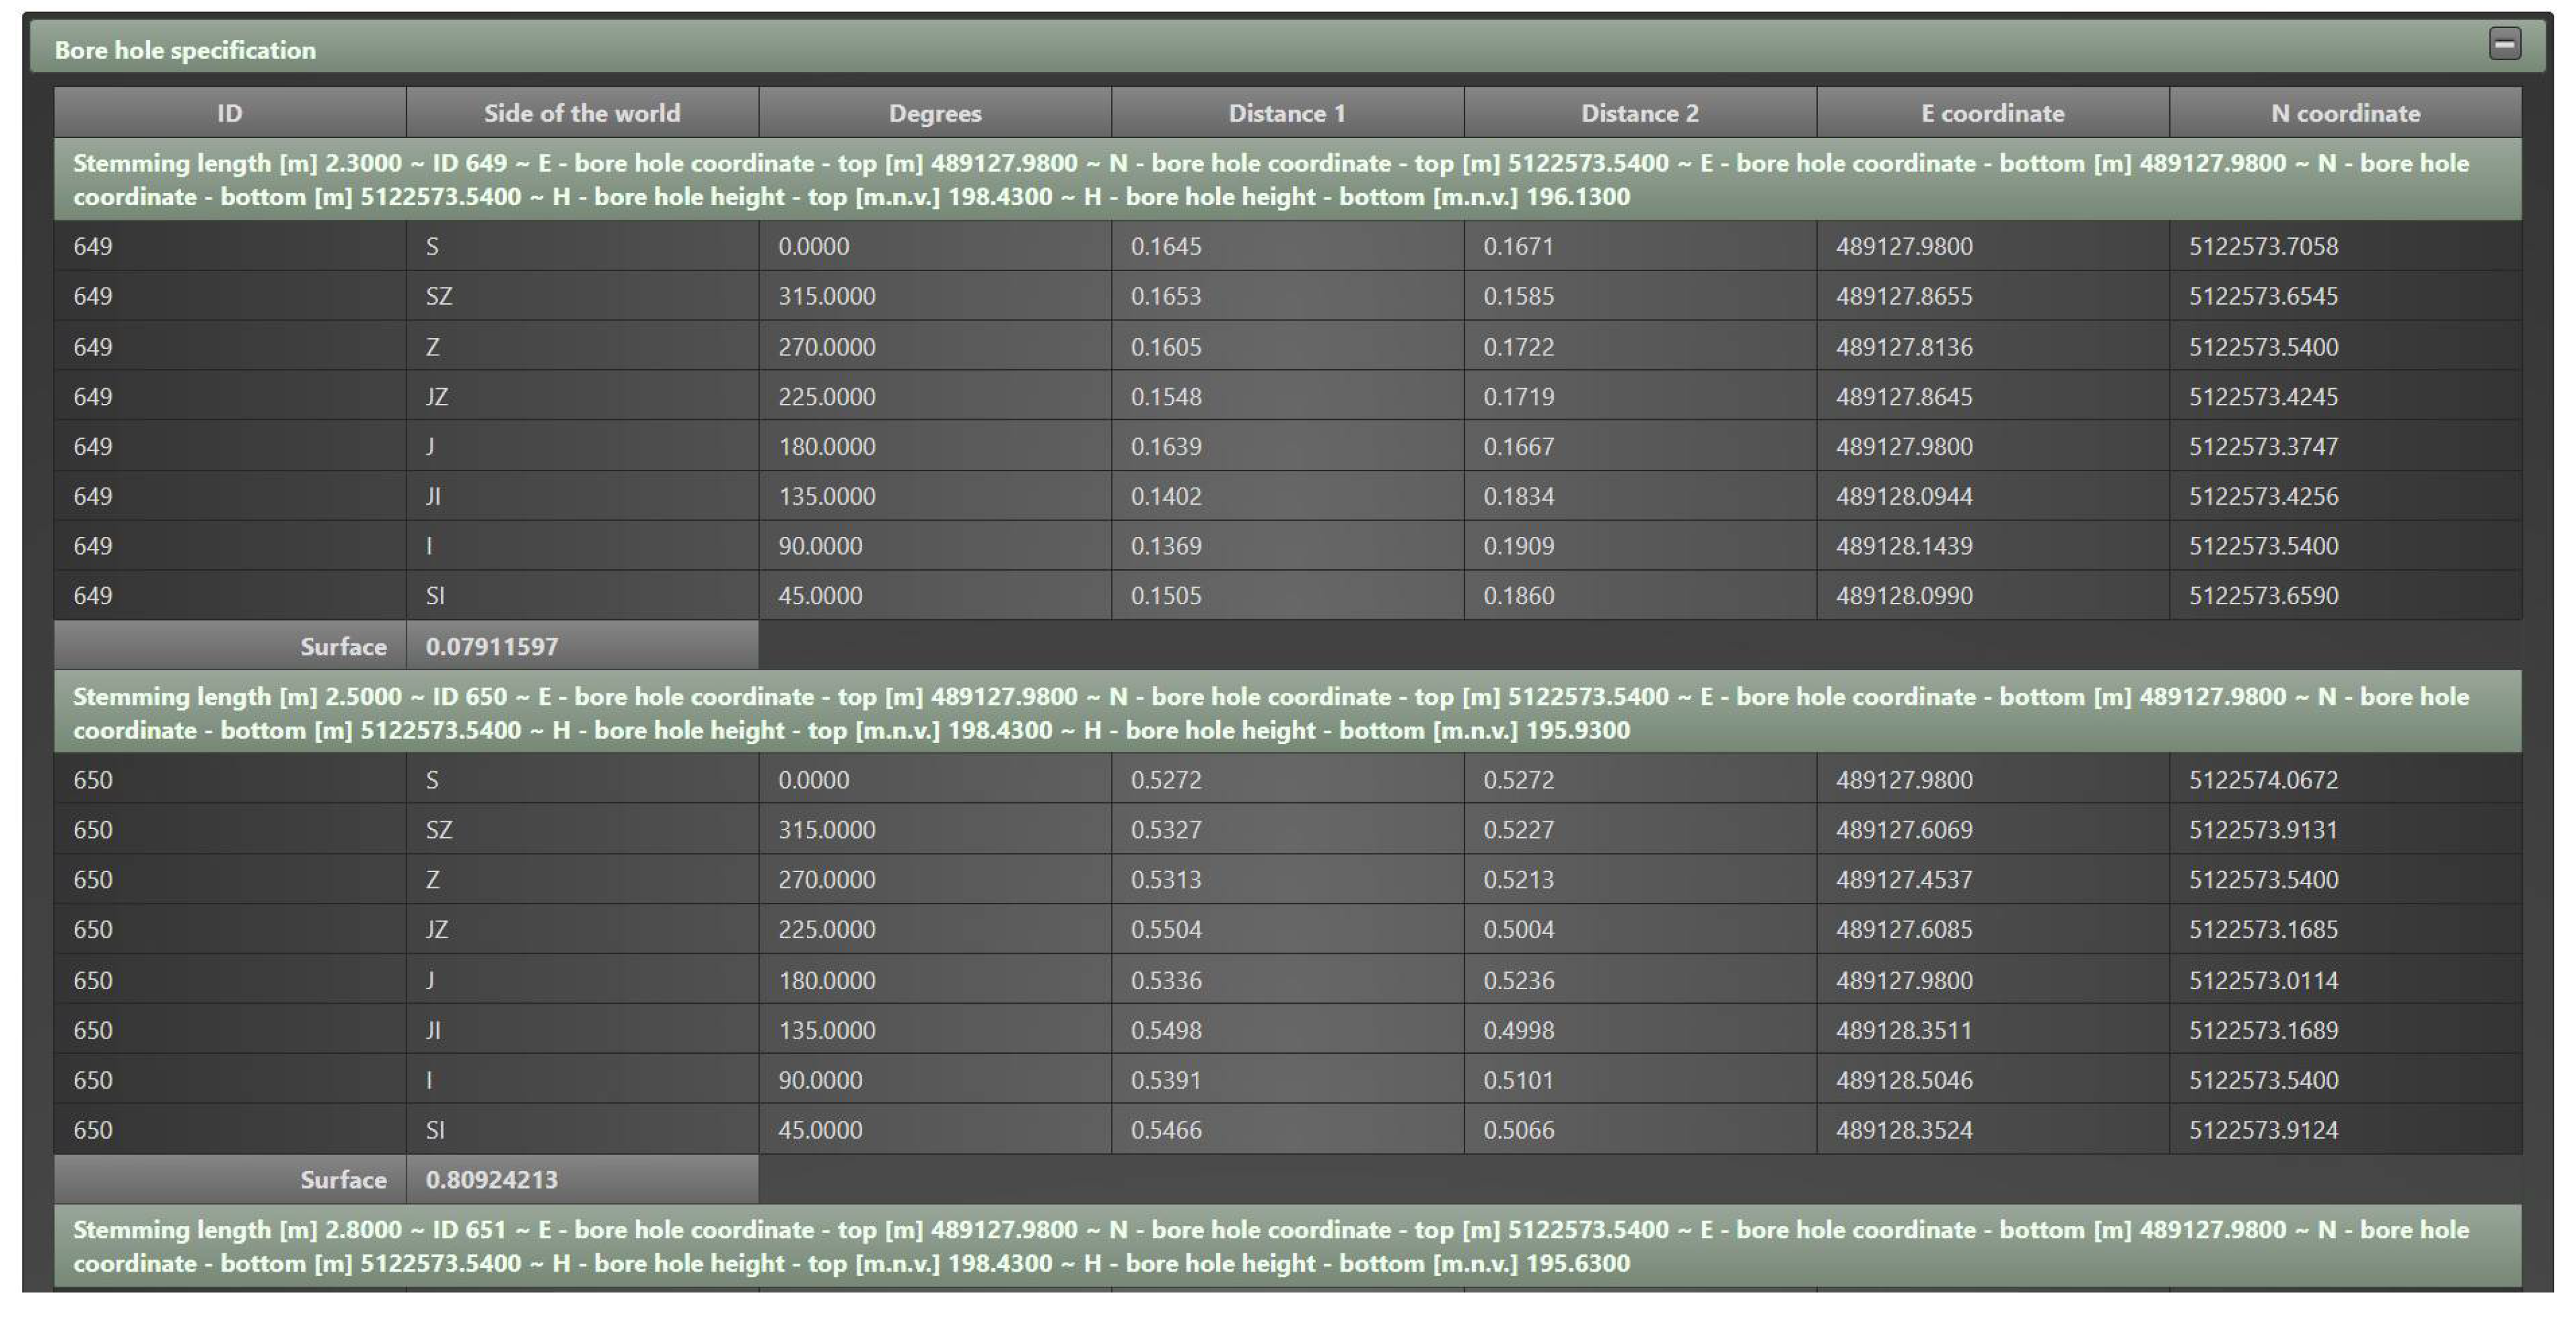Select the Distance 1 column header

[1286, 113]
